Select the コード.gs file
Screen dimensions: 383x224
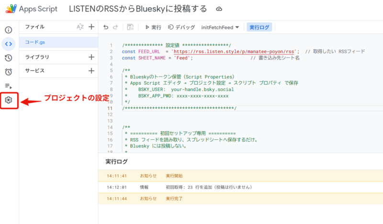click(x=58, y=42)
